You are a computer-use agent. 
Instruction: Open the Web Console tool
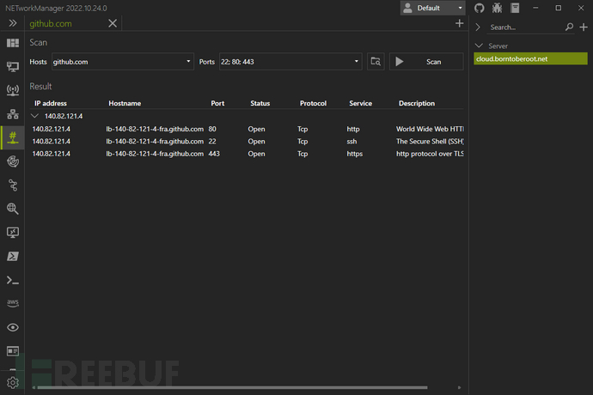pos(13,351)
